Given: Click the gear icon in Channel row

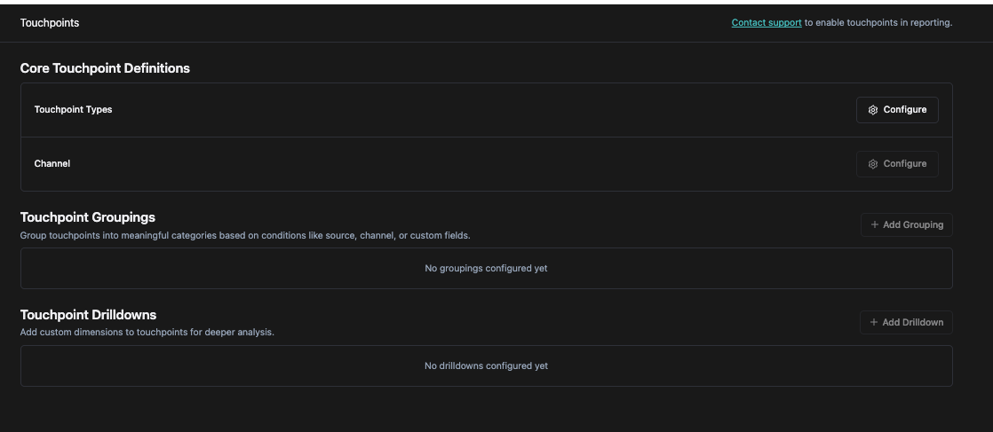Looking at the screenshot, I should click(873, 164).
